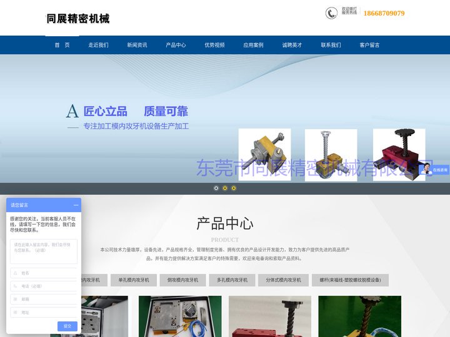Select the 单孔模内攻牙机 category tab
Screen dimensions: 450x337
pos(134,280)
